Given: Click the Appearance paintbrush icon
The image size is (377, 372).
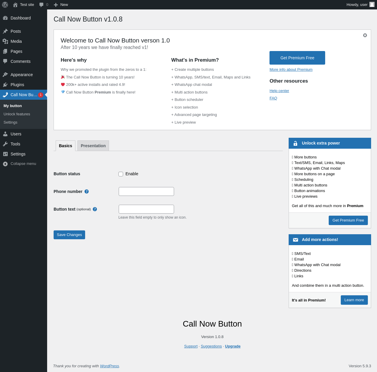Looking at the screenshot, I should pyautogui.click(x=5, y=75).
